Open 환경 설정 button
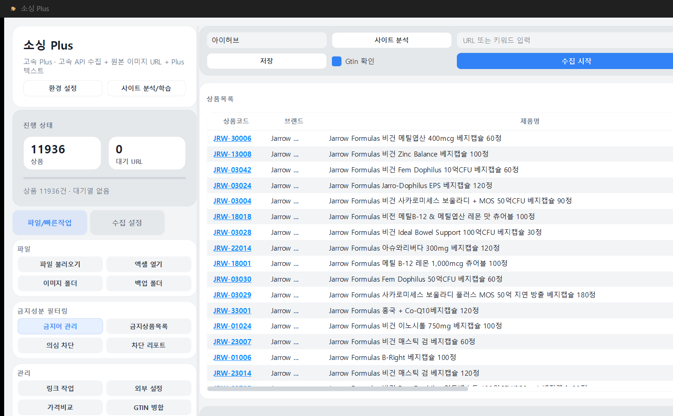The width and height of the screenshot is (673, 416). tap(63, 88)
